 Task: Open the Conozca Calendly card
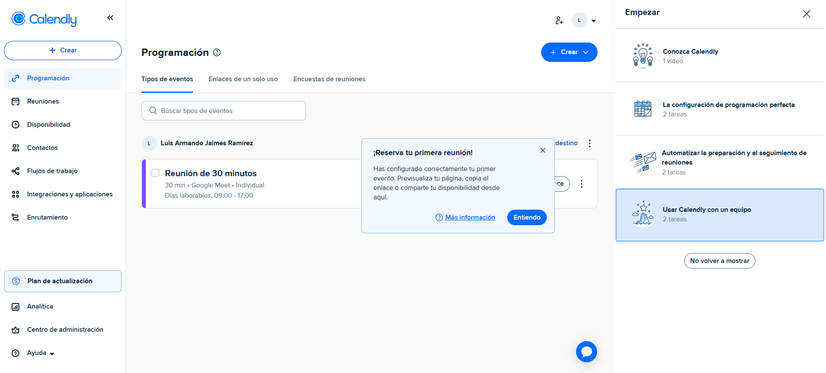[x=720, y=56]
